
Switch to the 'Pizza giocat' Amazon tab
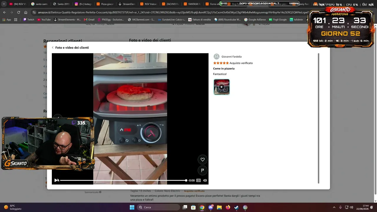105,4
